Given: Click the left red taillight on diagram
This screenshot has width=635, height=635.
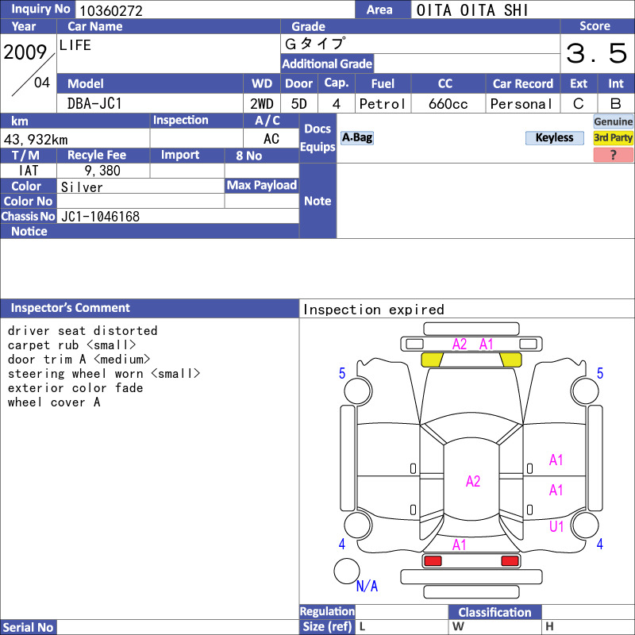Looking at the screenshot, I should click(433, 561).
